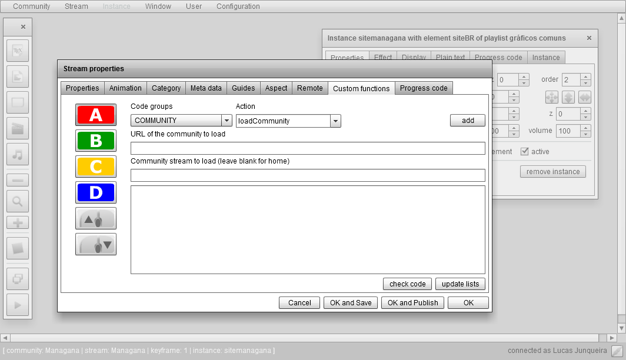Click the mouse scroll-up icon button

(95, 218)
